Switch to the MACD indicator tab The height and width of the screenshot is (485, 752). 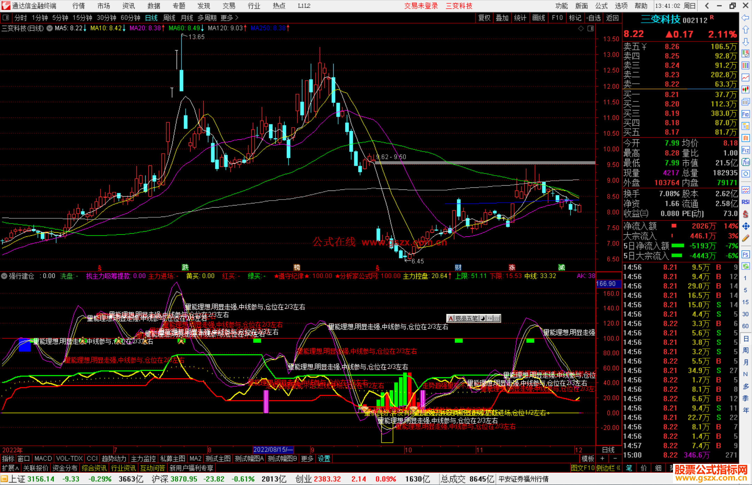click(43, 459)
